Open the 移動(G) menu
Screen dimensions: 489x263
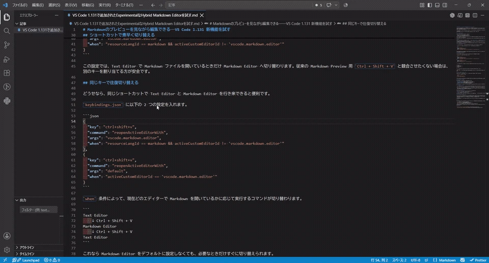[x=88, y=5]
